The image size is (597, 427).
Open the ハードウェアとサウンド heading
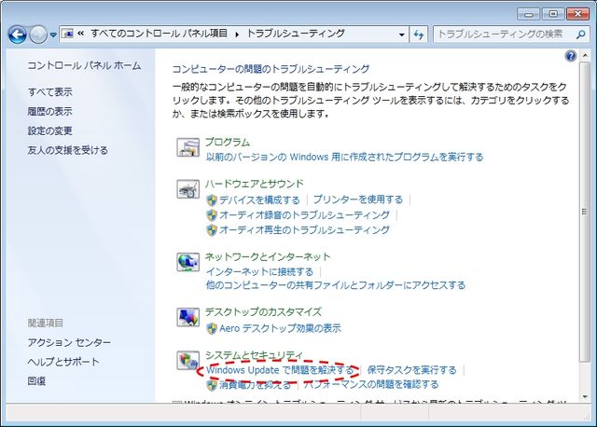[255, 184]
